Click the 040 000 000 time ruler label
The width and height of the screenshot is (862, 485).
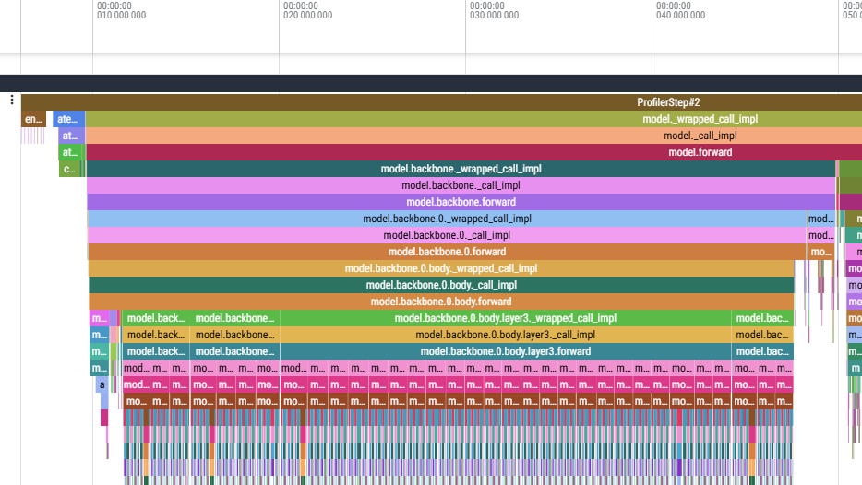click(680, 15)
